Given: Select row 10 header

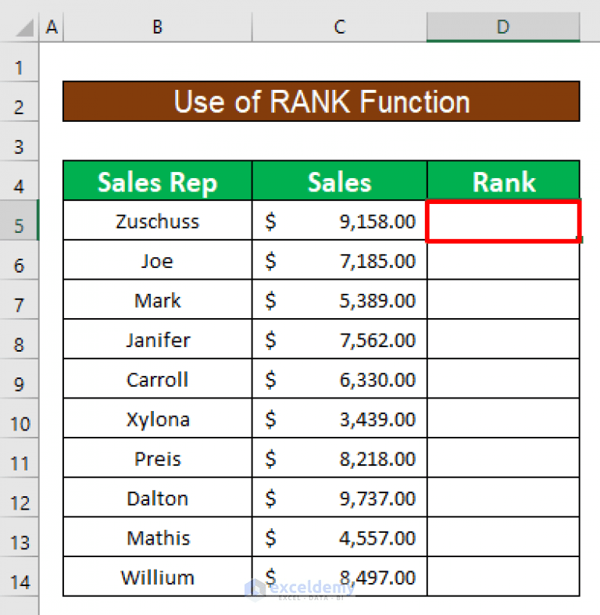Looking at the screenshot, I should 20,419.
